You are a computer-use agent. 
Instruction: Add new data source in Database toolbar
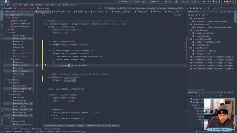189,96
